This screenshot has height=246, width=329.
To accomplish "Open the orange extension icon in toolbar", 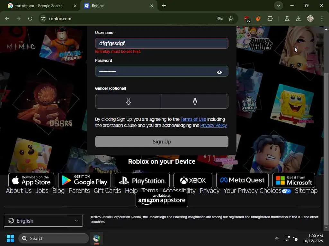I will tap(259, 19).
